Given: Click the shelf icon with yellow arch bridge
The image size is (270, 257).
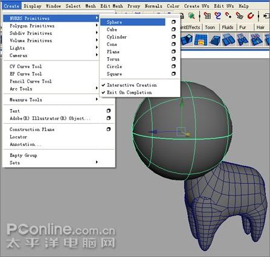Looking at the screenshot, I should [201, 40].
